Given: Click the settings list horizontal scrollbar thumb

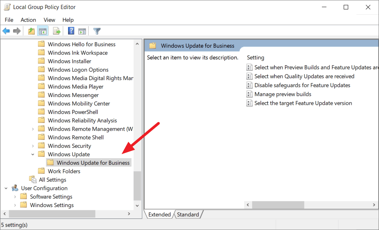Looking at the screenshot, I should pos(278,205).
